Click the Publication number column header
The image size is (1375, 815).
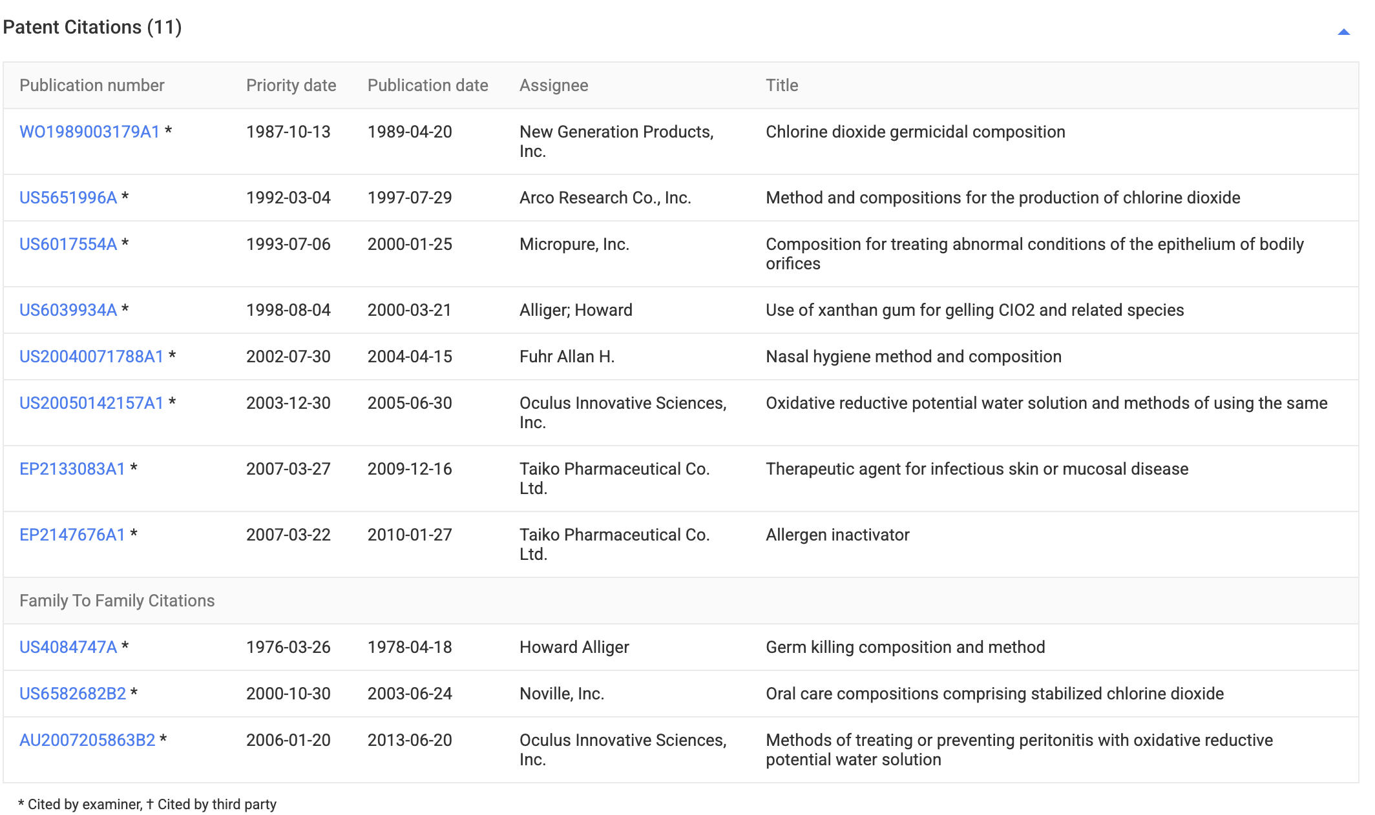coord(92,85)
